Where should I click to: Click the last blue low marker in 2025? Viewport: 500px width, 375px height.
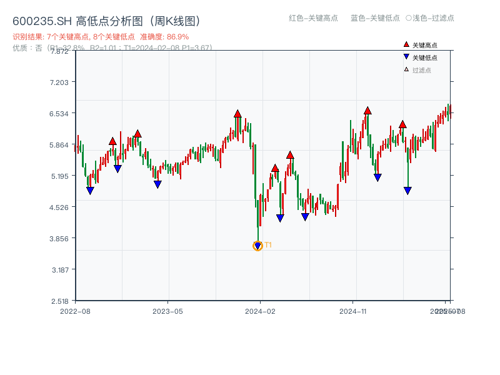point(407,191)
